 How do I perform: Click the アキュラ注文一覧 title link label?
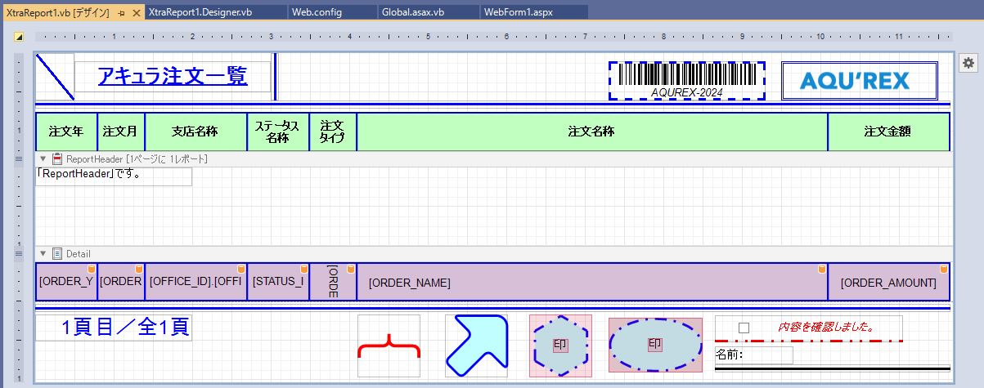tap(173, 77)
